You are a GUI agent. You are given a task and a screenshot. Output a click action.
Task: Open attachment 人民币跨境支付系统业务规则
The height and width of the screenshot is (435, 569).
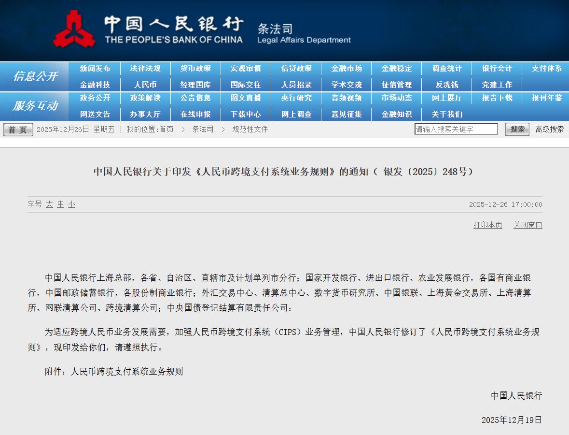(x=129, y=371)
